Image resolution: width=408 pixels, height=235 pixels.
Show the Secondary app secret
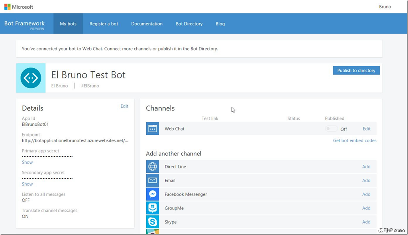(27, 184)
